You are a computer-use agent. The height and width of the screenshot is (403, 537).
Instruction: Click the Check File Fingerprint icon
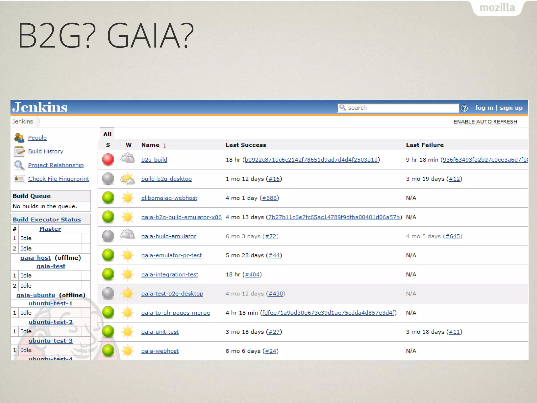click(x=19, y=179)
